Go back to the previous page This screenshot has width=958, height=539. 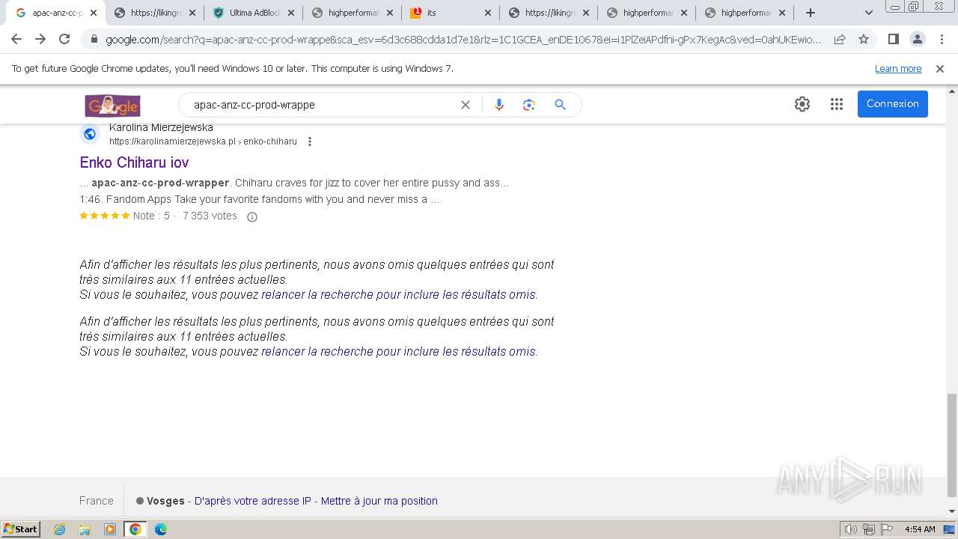point(16,39)
